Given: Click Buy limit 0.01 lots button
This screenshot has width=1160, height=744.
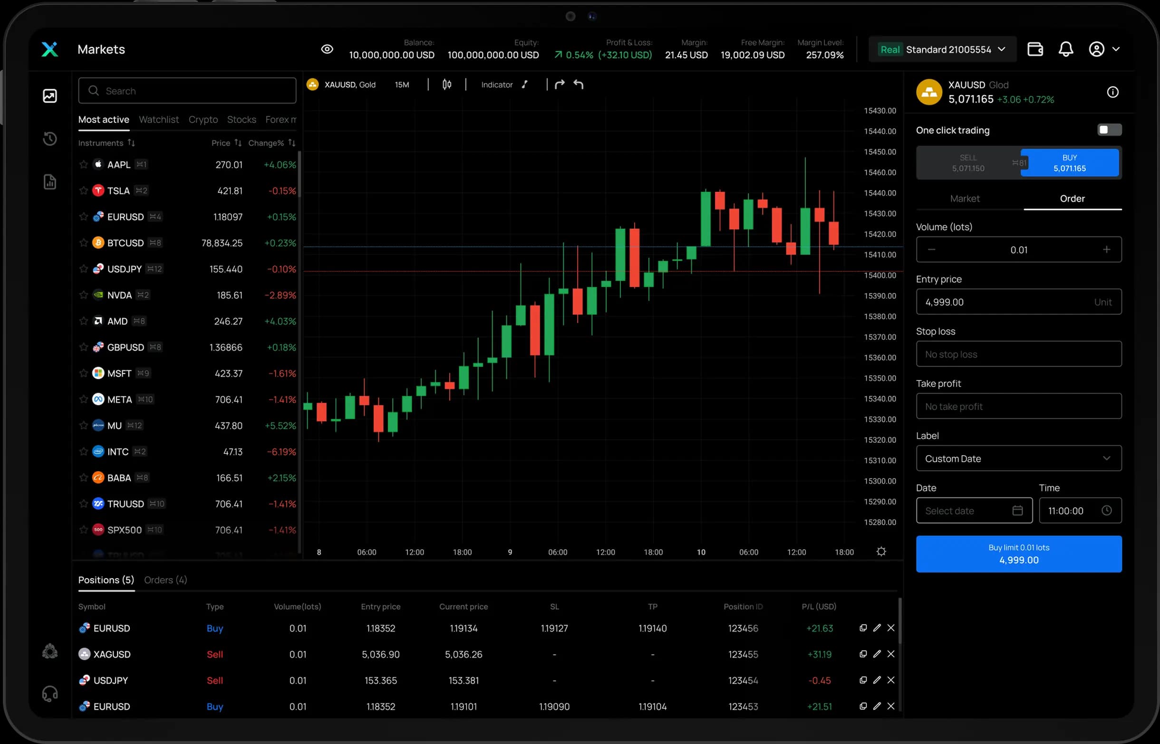Looking at the screenshot, I should 1019,553.
